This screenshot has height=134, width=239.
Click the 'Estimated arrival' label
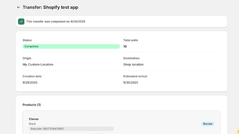(135, 76)
